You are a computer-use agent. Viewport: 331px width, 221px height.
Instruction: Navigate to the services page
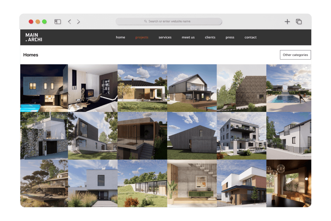click(165, 37)
